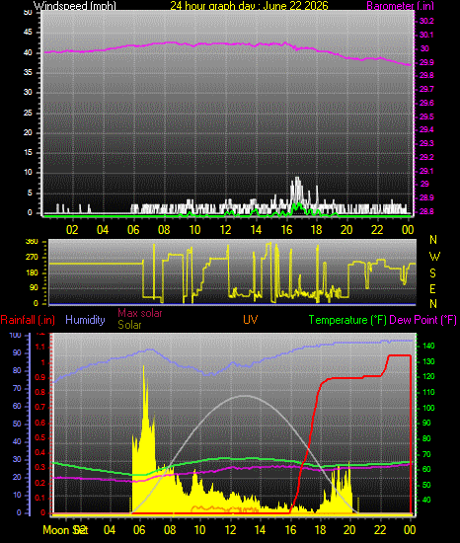Click the '30.1' barometer axis value
The height and width of the screenshot is (543, 460).
tap(426, 35)
